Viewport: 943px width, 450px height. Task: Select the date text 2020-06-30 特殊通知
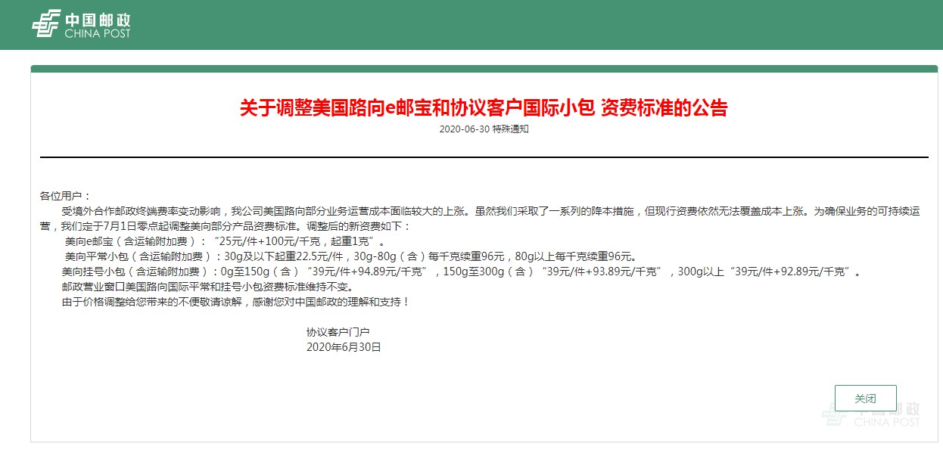pos(484,129)
